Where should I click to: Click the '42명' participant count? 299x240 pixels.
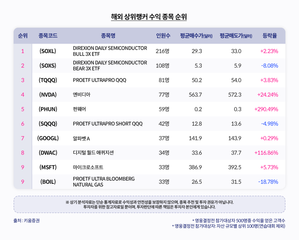(164, 123)
